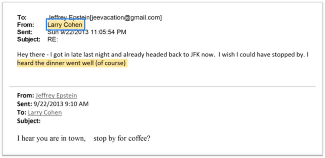Click empty "Subject:" label in quoted message

pos(29,121)
